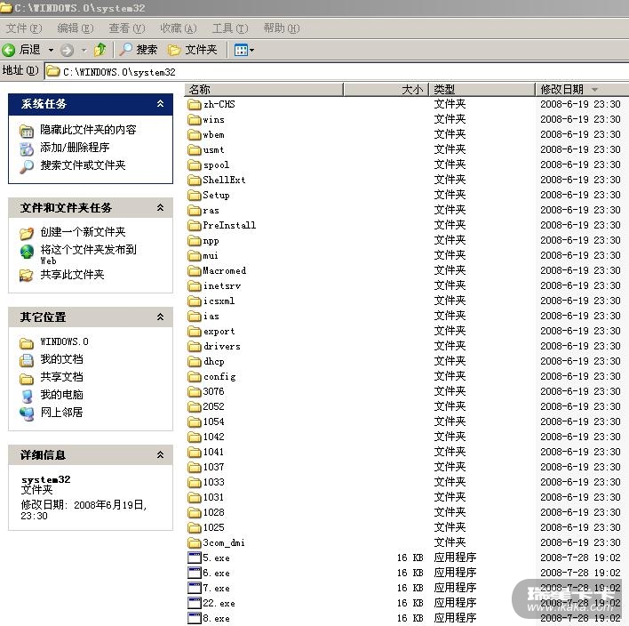The image size is (629, 626).
Task: Select the 6.exe application icon
Action: 195,573
